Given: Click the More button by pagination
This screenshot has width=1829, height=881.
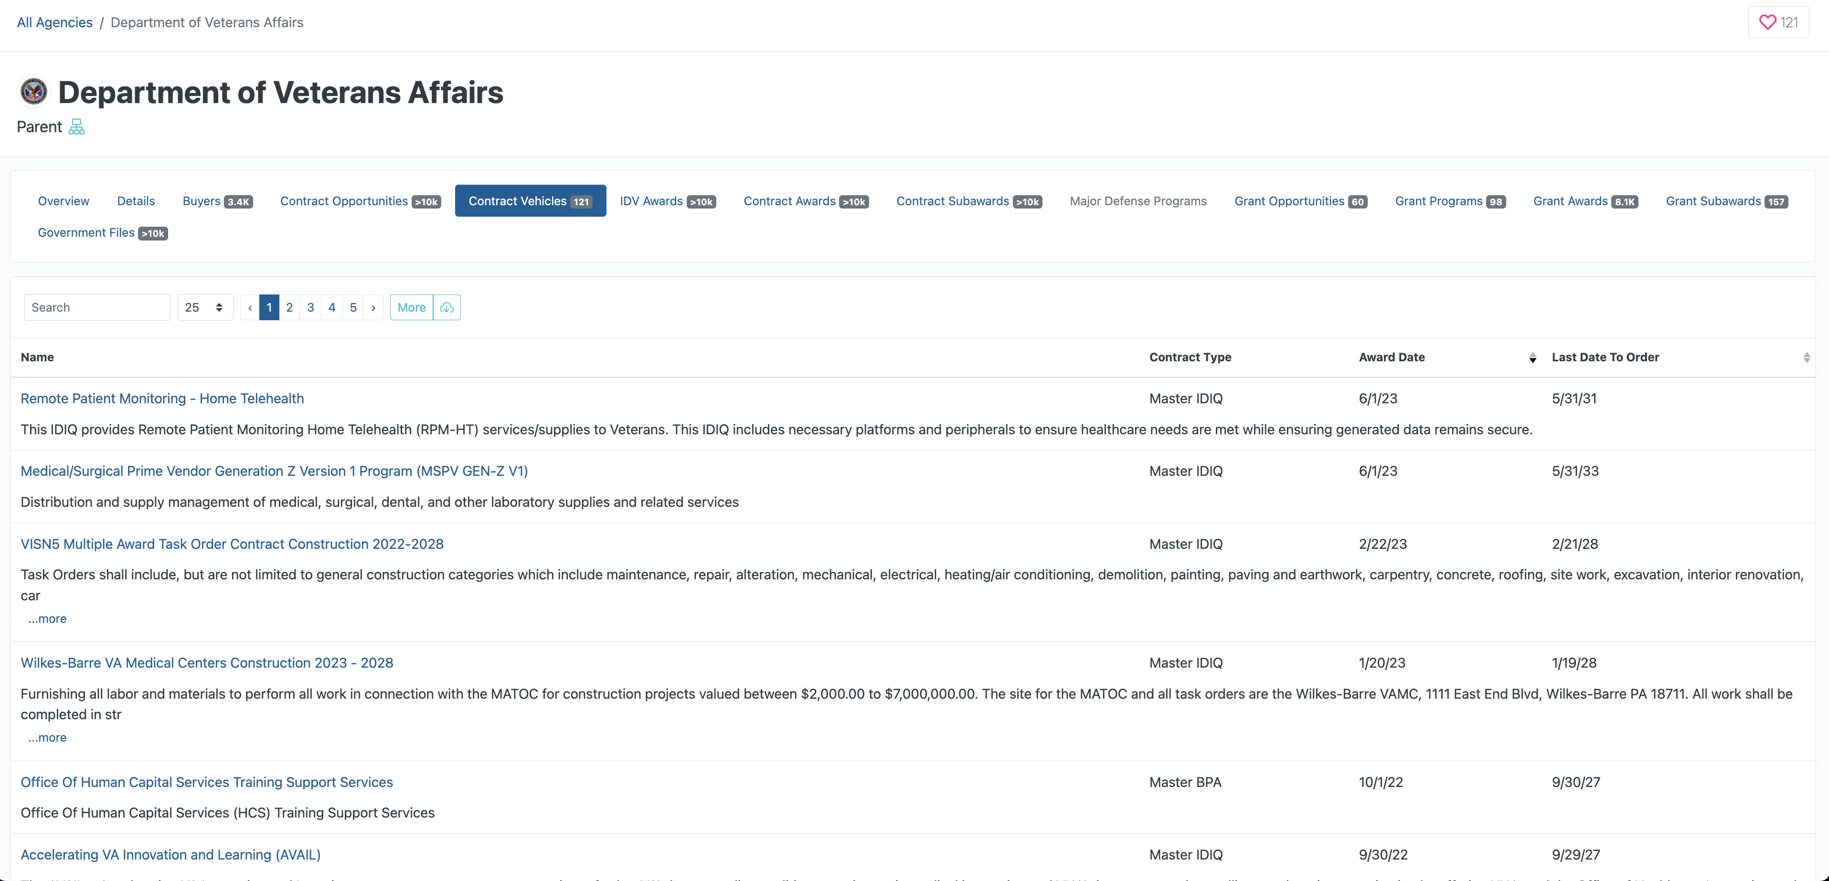Looking at the screenshot, I should [x=411, y=307].
